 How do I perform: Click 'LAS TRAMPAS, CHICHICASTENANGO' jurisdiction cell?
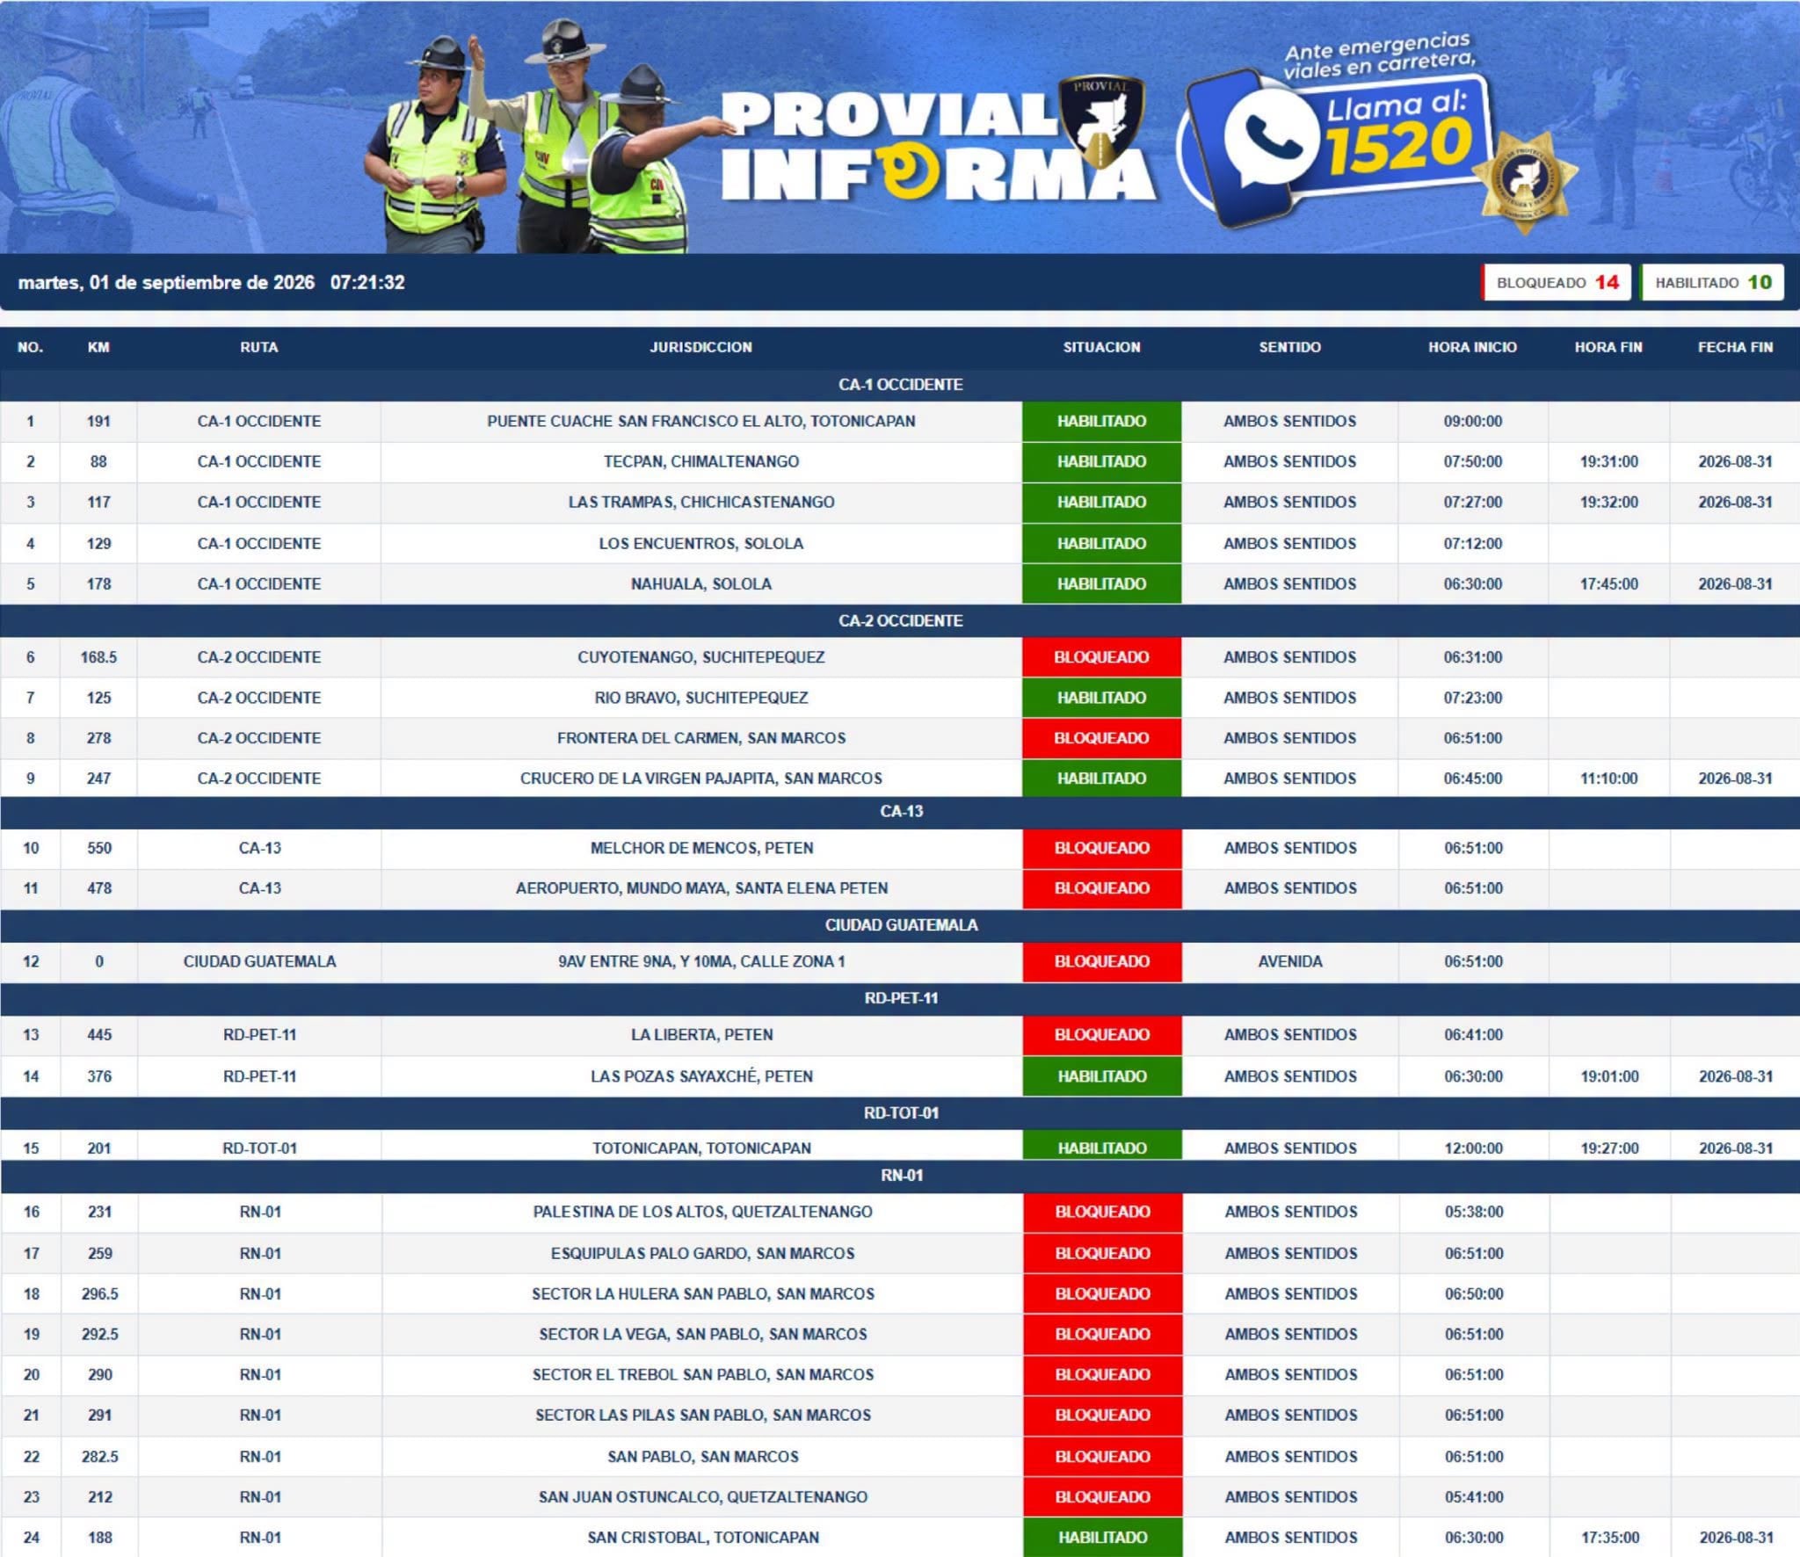(x=700, y=503)
